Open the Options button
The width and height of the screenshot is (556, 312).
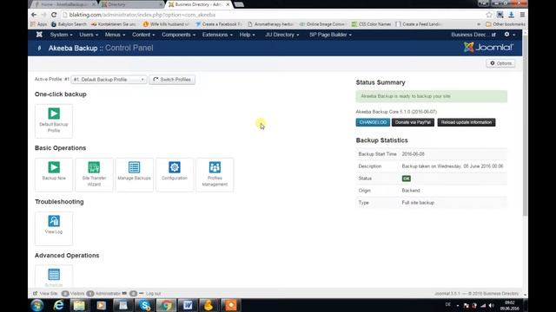[500, 63]
